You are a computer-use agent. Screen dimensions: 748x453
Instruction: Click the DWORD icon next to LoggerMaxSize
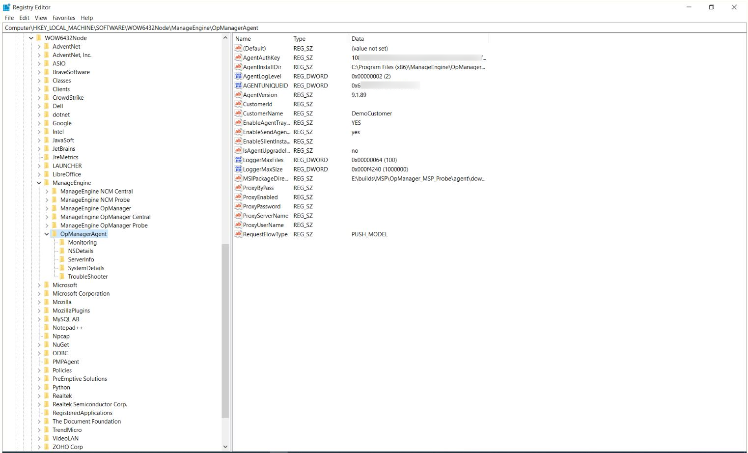pyautogui.click(x=238, y=169)
